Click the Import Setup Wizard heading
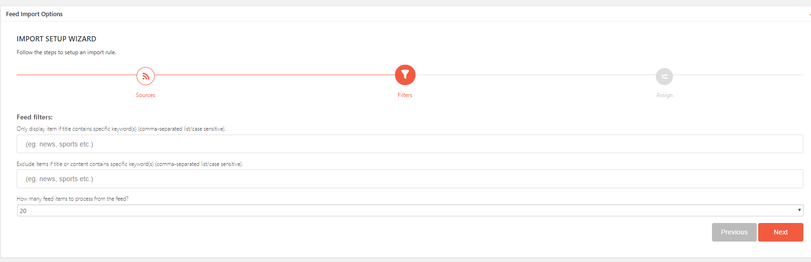 pyautogui.click(x=57, y=39)
